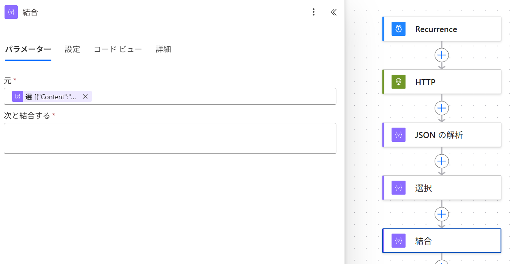Viewport: 512px width, 264px height.
Task: Switch to the 設定 tab
Action: [72, 49]
